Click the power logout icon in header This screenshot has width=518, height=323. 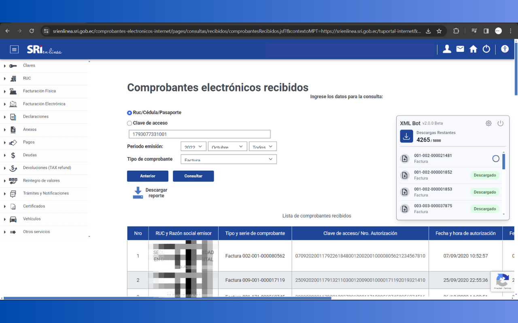[486, 49]
